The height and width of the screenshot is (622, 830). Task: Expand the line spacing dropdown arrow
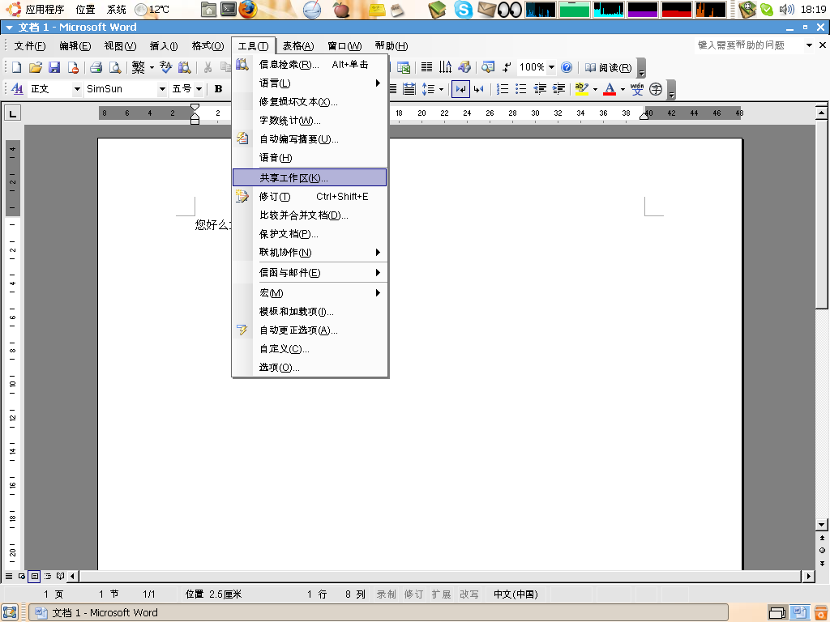[x=441, y=89]
